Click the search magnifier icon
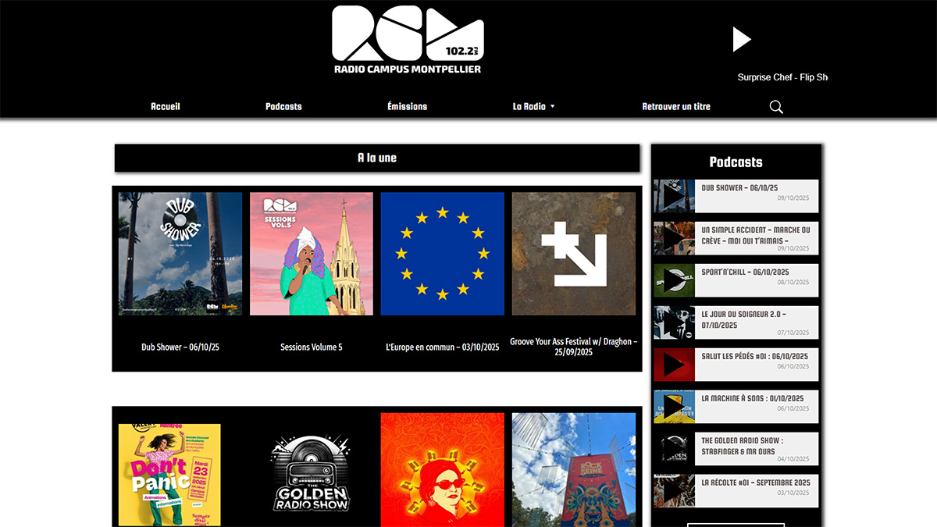The image size is (937, 527). coord(775,106)
